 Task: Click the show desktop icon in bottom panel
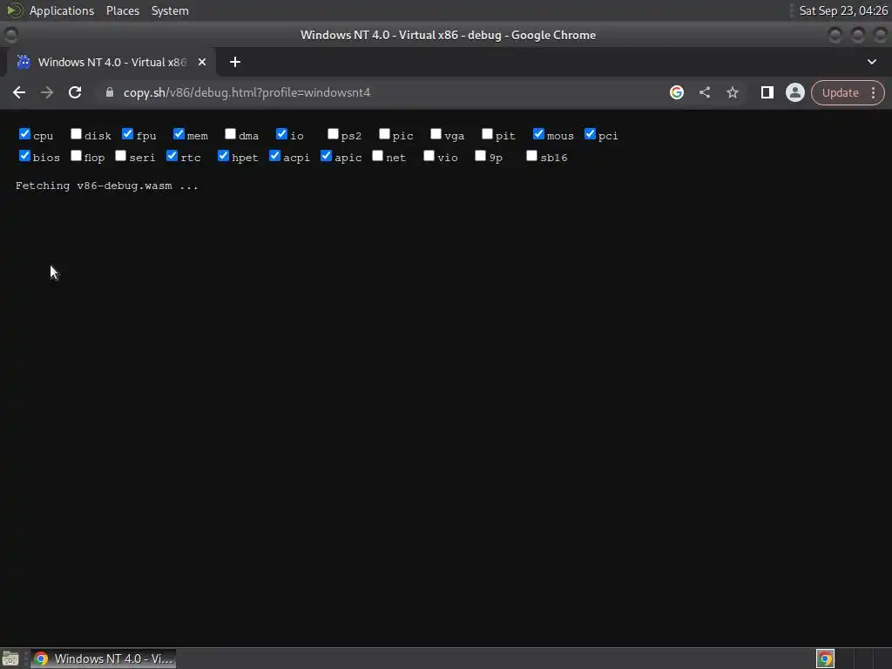click(x=10, y=659)
